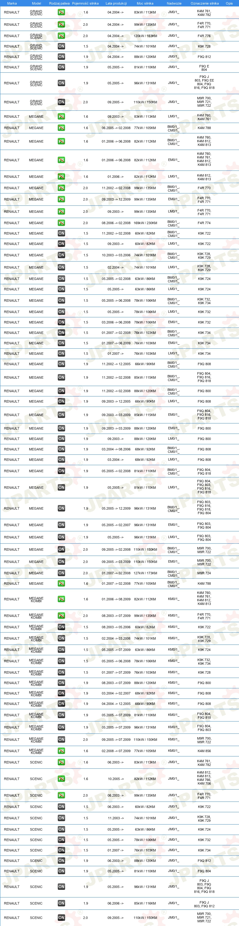Click the PB fuel icon for Grand Scenic 83kW / 113KM

point(61,12)
